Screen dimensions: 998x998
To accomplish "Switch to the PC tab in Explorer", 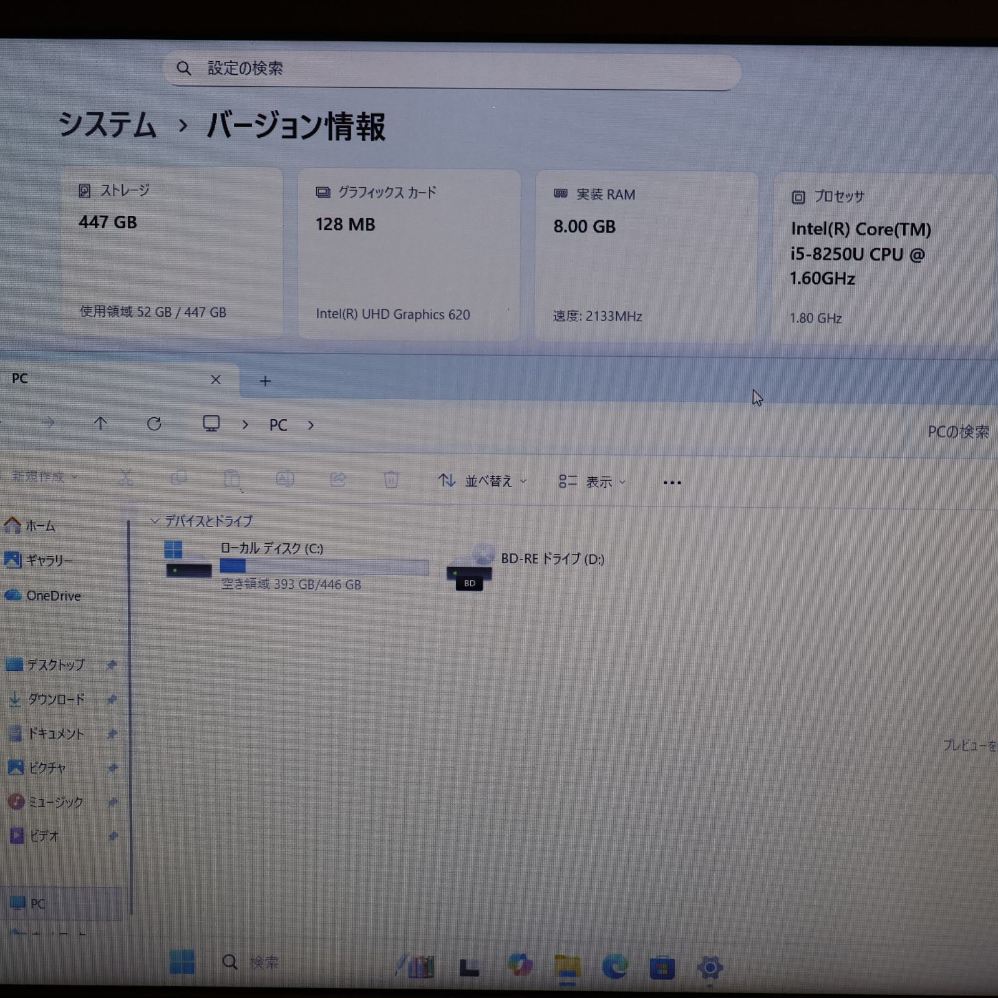I will click(75, 379).
